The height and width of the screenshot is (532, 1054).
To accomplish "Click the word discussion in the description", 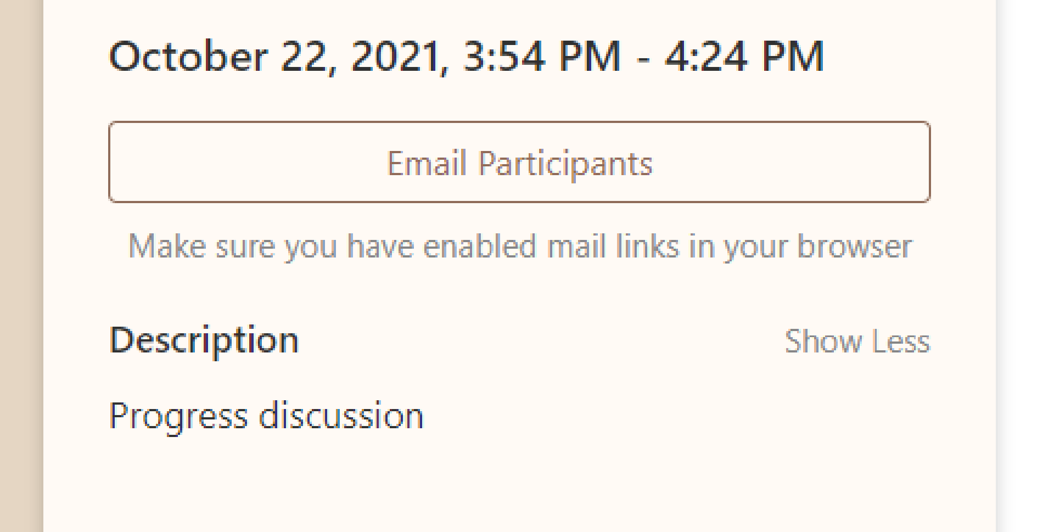I will (x=341, y=416).
